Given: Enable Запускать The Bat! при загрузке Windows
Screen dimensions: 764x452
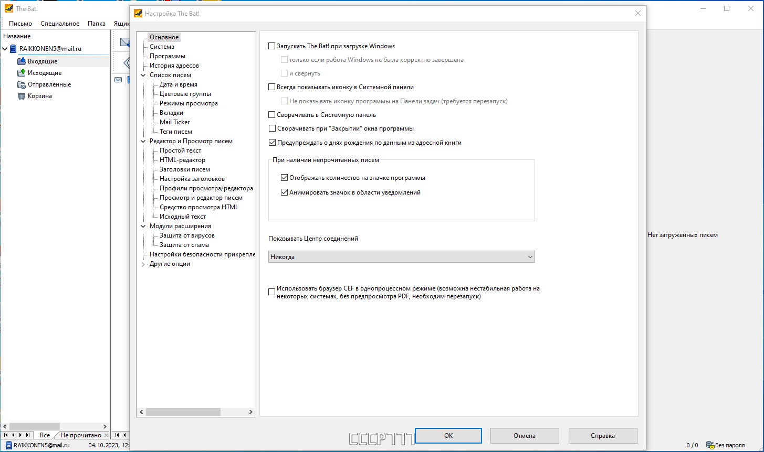Looking at the screenshot, I should [271, 46].
